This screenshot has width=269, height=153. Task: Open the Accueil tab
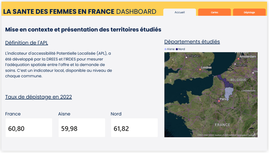[x=179, y=12]
